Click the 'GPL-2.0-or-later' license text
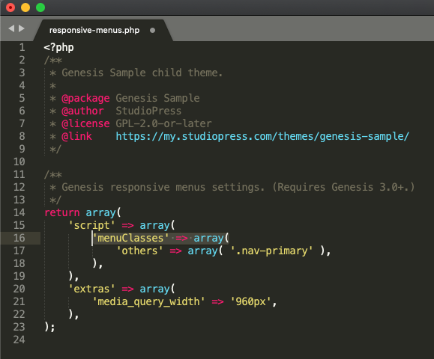 coord(163,123)
